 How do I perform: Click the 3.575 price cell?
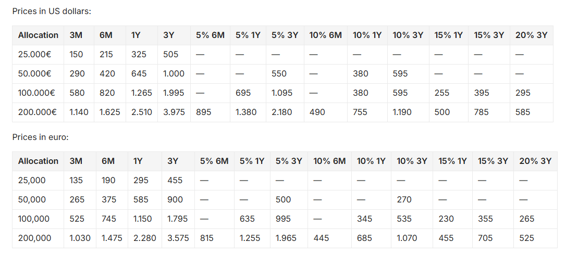[178, 238]
